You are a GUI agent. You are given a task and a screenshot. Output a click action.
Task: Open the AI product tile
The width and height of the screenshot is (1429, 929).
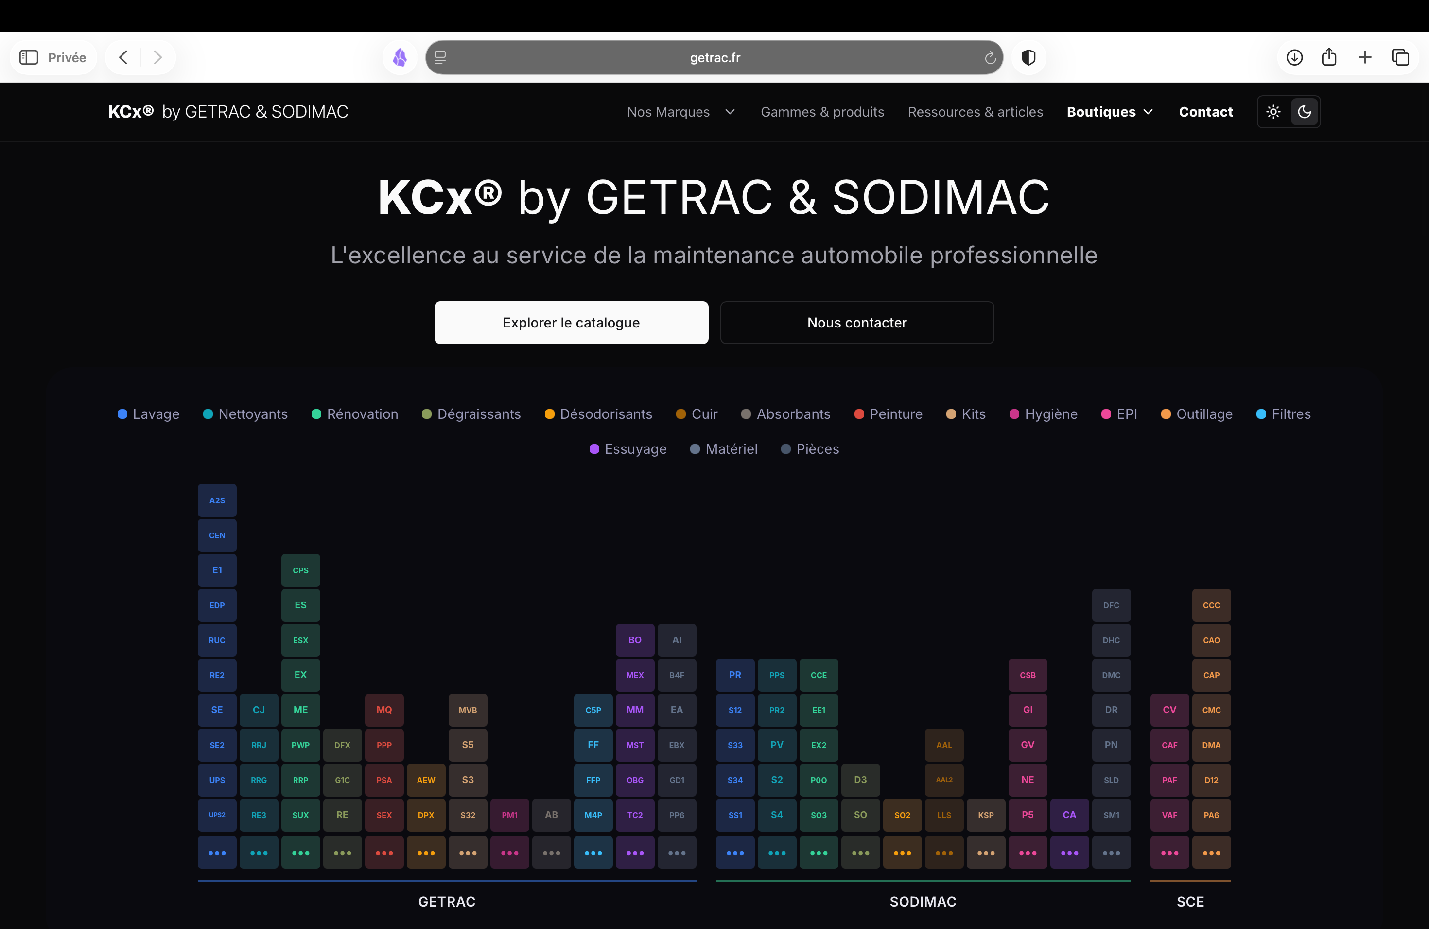pos(677,640)
